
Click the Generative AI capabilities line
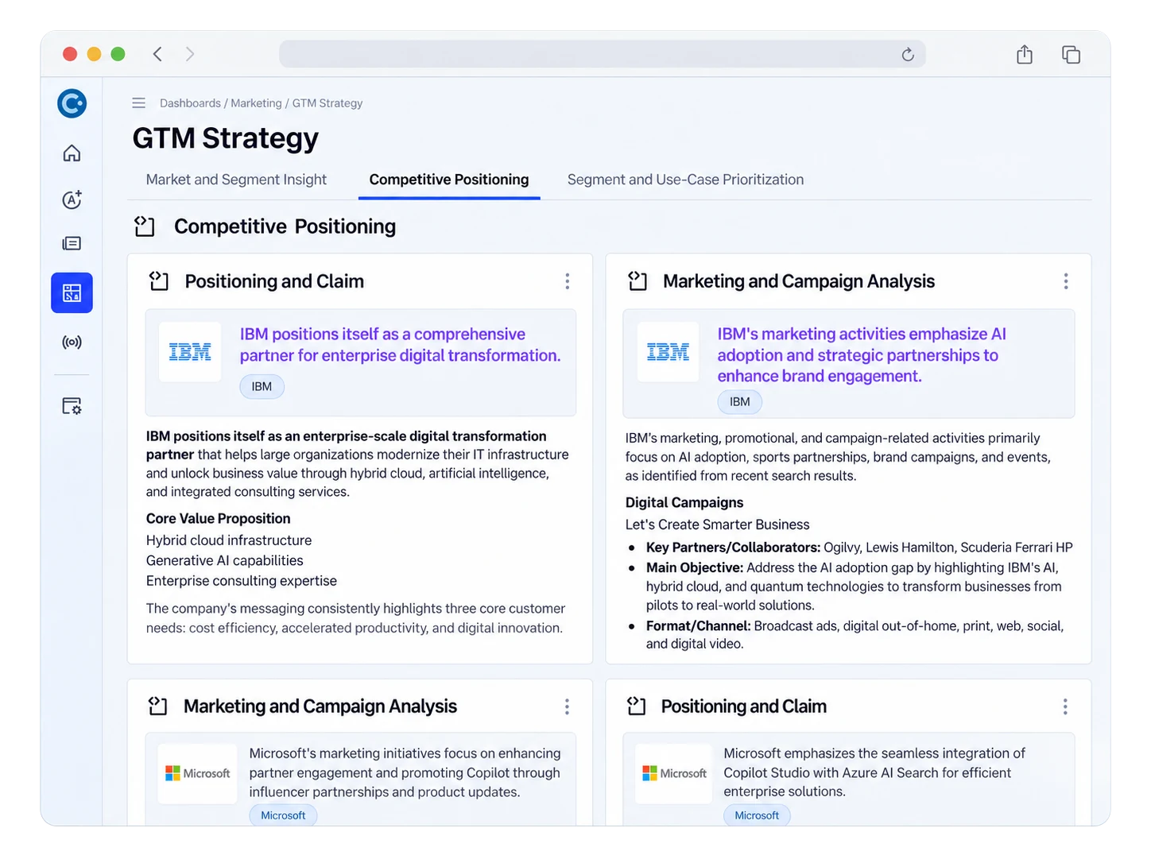[x=224, y=561]
